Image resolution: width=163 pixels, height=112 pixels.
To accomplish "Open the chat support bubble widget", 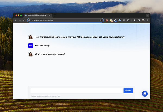I will tap(145, 94).
